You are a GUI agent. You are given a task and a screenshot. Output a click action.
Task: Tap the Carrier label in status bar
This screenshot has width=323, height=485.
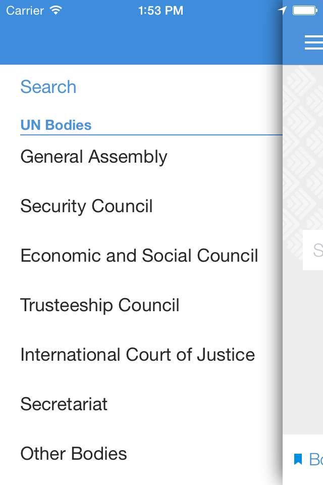point(25,10)
